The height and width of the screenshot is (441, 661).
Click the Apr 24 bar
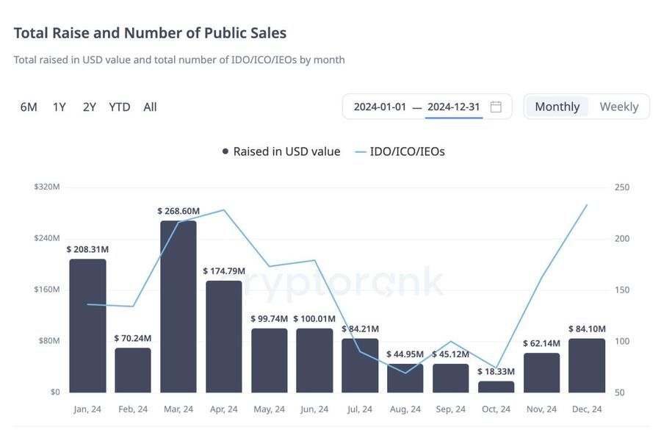pyautogui.click(x=224, y=337)
